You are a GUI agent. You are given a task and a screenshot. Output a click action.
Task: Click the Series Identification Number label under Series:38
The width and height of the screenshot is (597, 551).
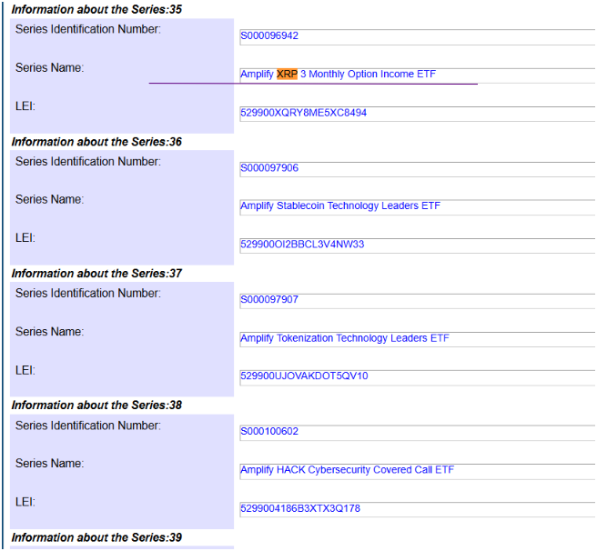click(x=88, y=425)
